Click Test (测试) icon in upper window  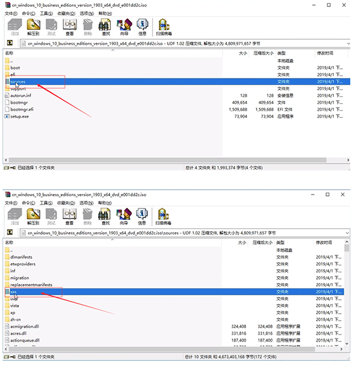click(51, 27)
